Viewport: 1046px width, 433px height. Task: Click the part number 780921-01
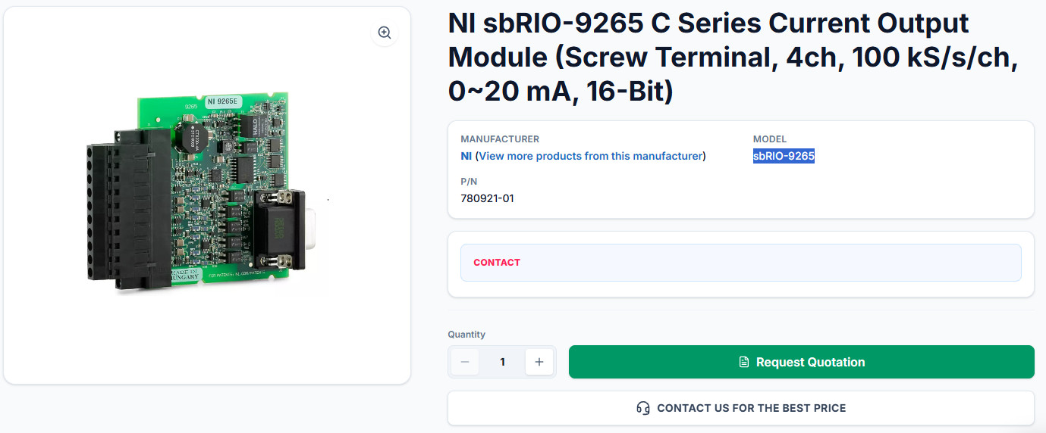coord(488,198)
